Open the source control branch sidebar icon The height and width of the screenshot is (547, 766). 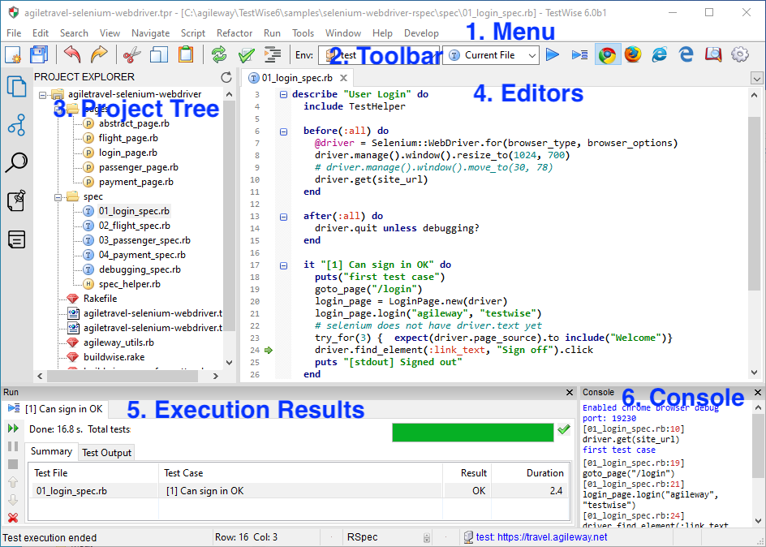point(16,124)
